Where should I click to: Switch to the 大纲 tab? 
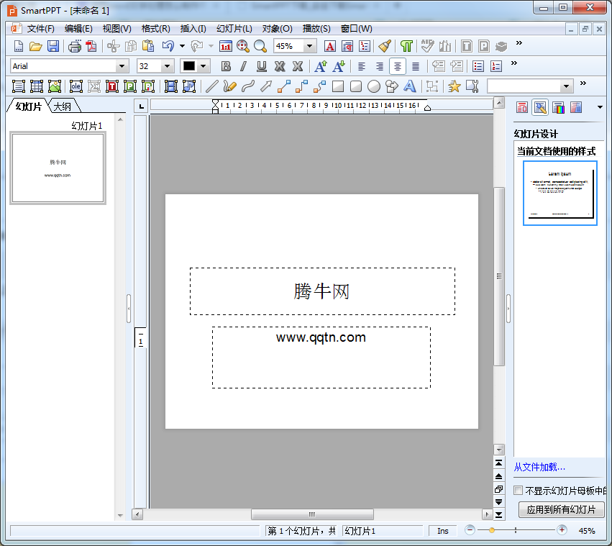point(63,106)
